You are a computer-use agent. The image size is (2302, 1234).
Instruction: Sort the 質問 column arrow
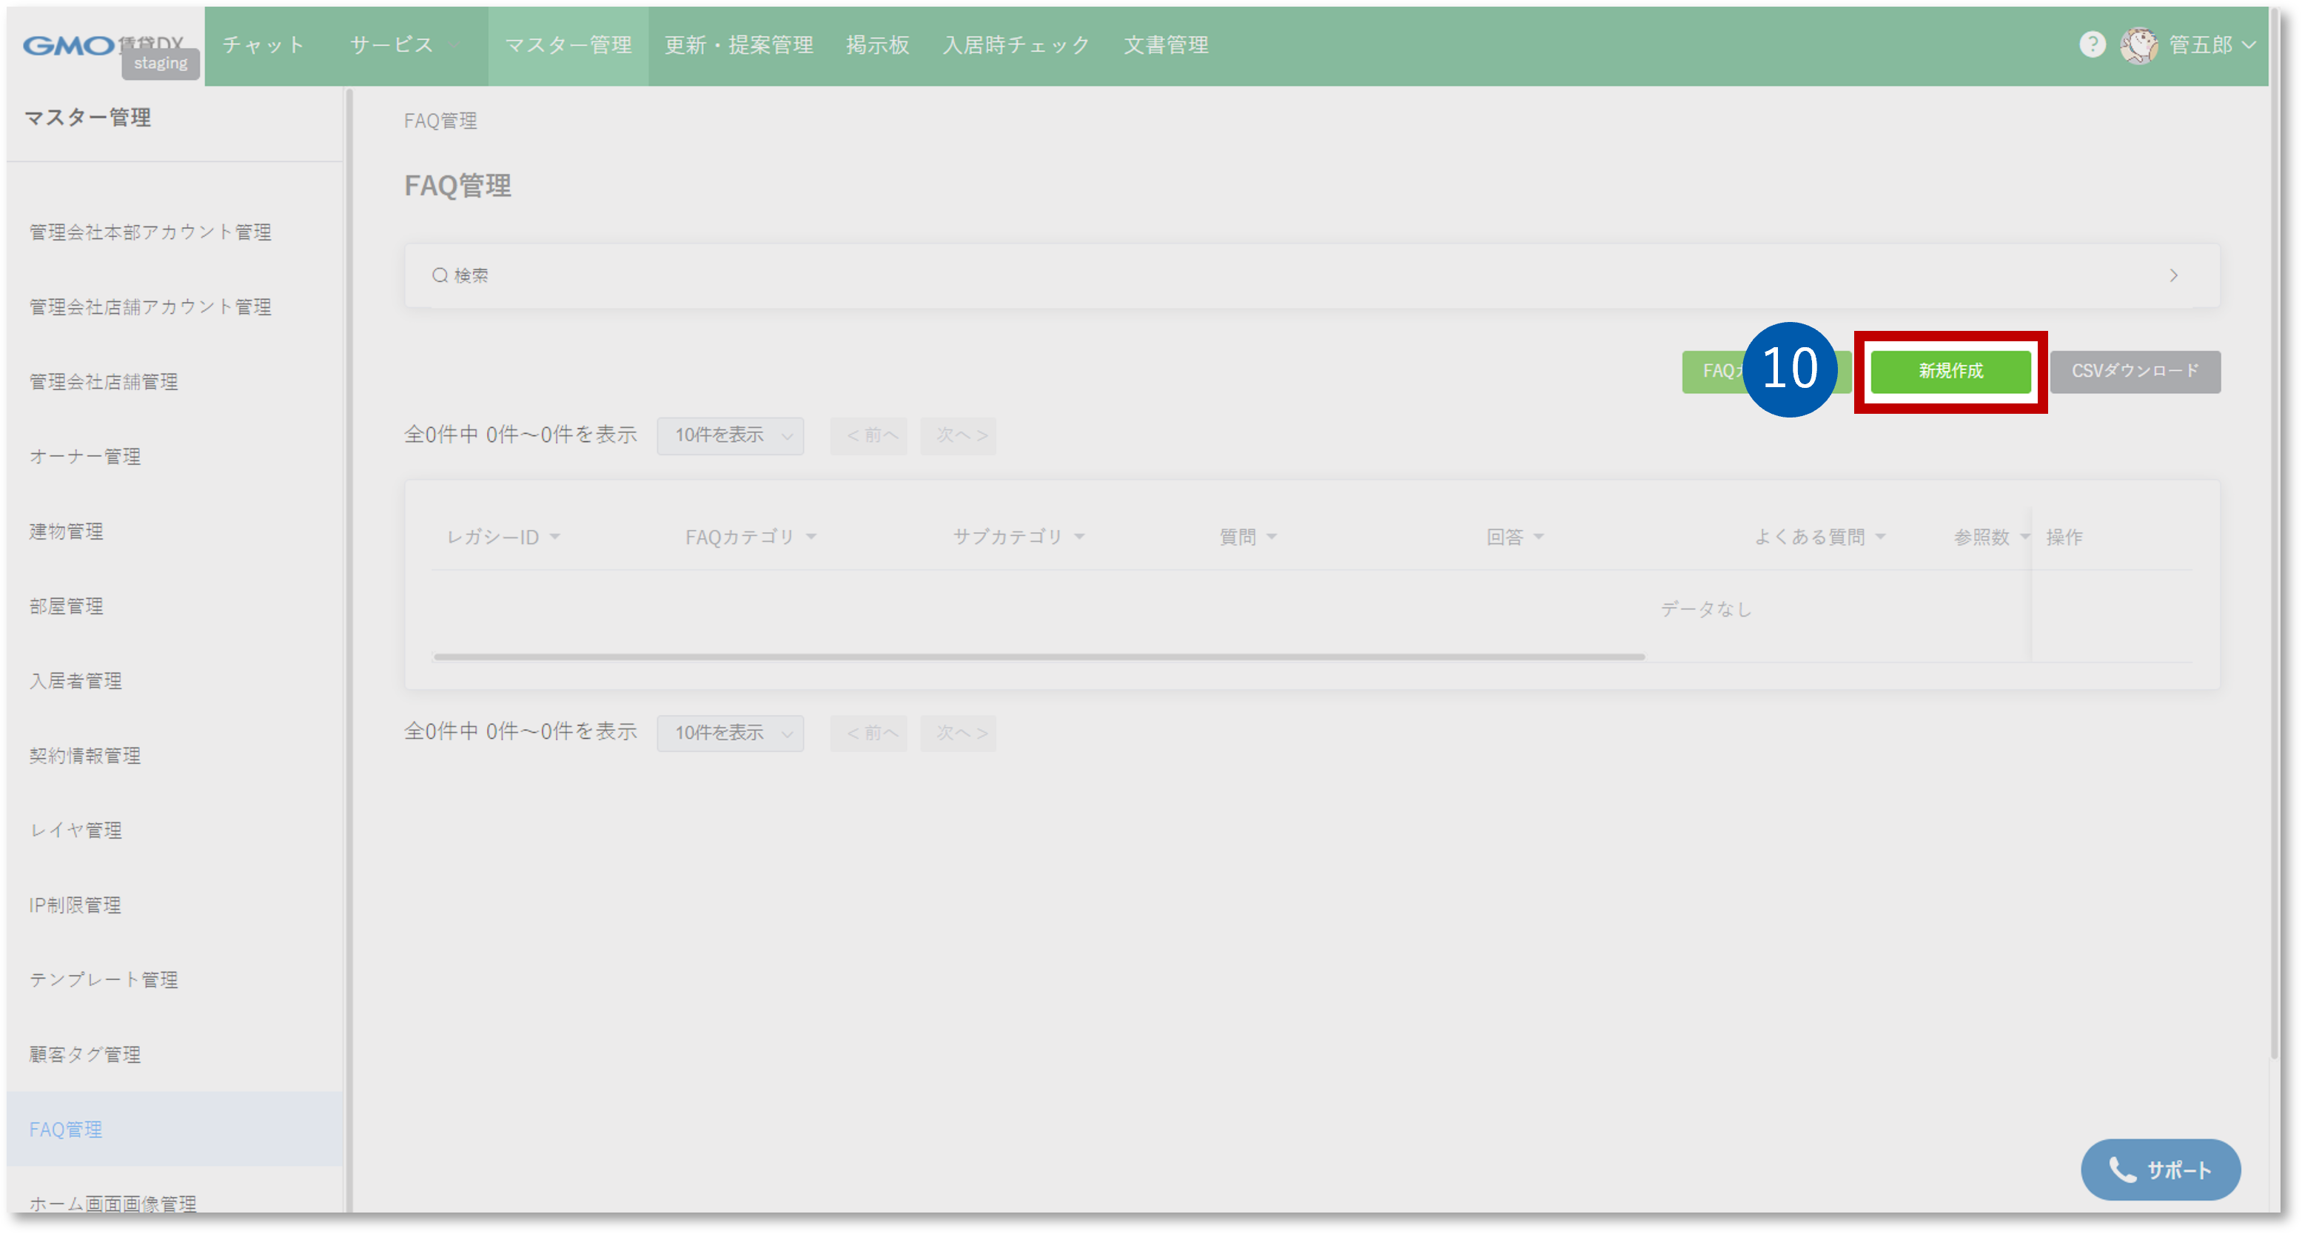(x=1272, y=537)
